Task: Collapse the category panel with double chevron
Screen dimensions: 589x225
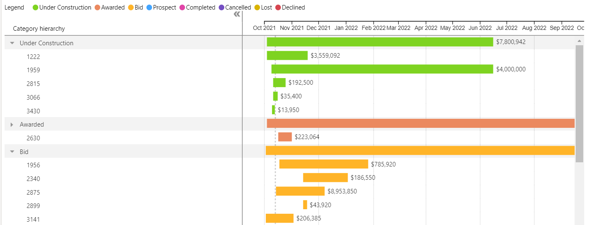Action: 237,15
